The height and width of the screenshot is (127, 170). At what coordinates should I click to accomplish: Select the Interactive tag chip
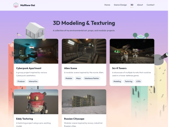point(33,82)
